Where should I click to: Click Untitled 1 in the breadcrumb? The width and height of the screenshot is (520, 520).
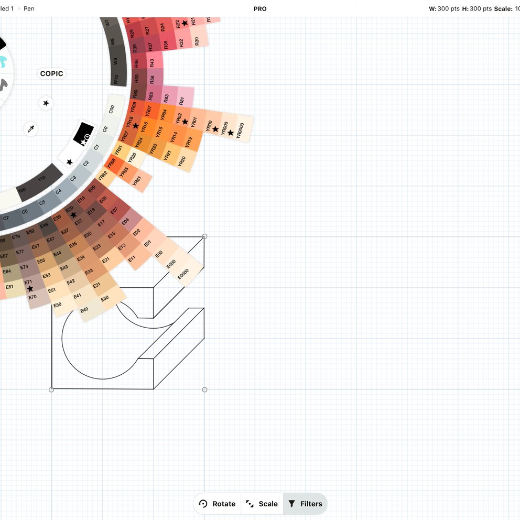tap(7, 8)
